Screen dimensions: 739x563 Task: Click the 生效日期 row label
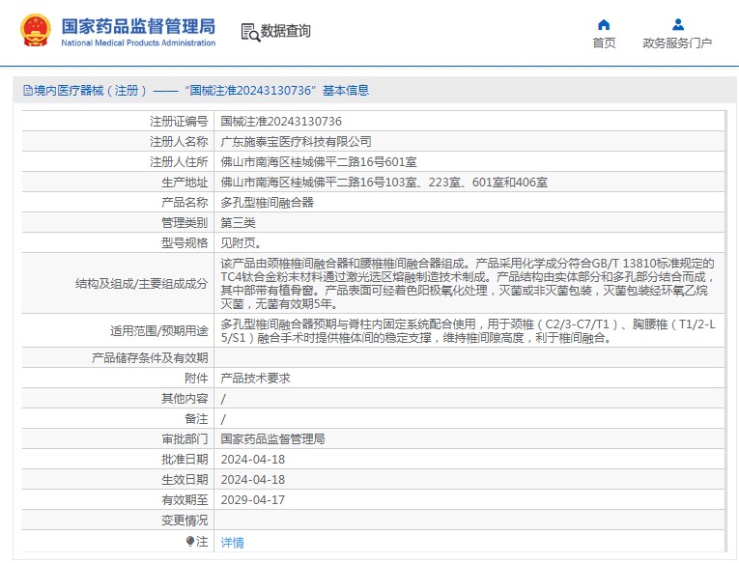185,480
